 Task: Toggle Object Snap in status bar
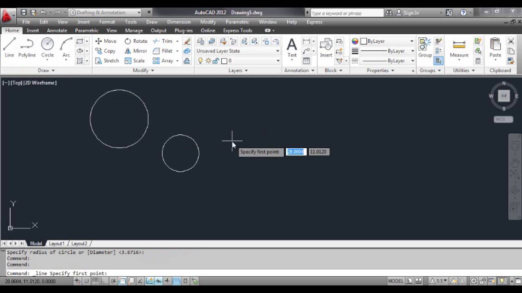[x=122, y=281]
